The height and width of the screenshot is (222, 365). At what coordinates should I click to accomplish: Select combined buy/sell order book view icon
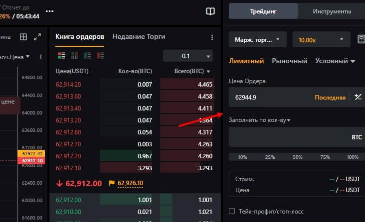point(62,56)
